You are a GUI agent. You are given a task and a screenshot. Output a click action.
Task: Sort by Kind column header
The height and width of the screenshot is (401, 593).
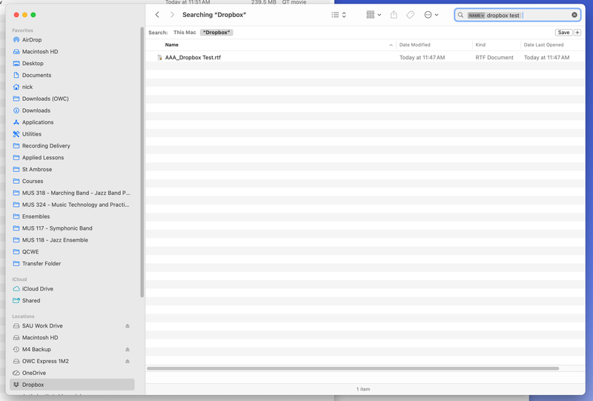coord(483,45)
